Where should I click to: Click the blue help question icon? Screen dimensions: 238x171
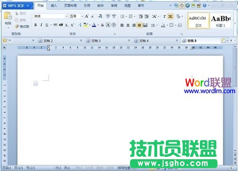click(x=205, y=6)
